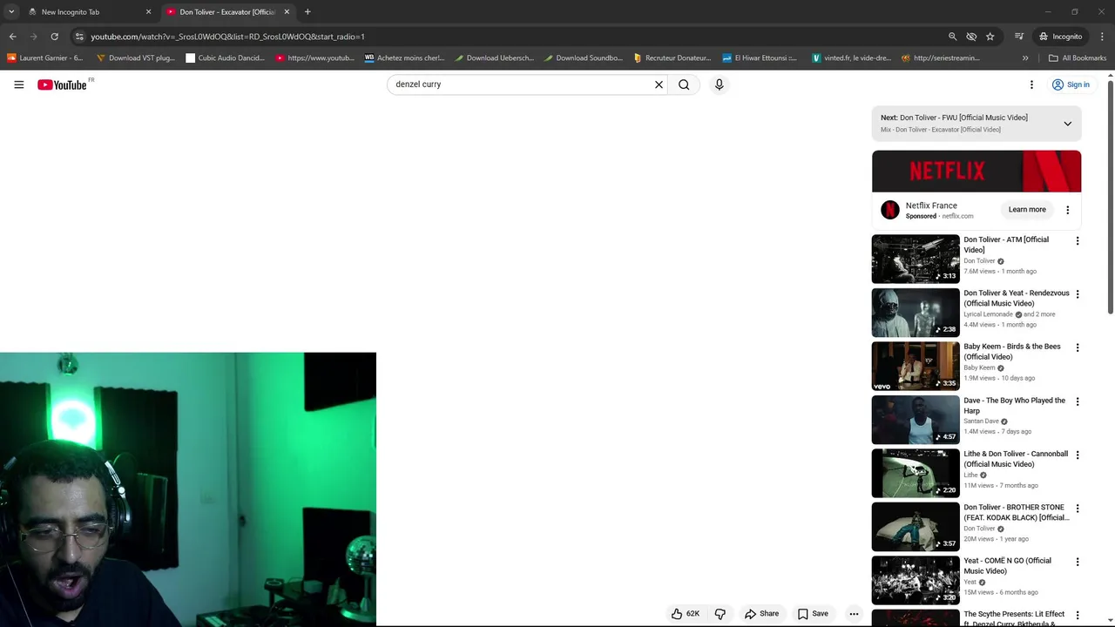Save video to a playlist
The height and width of the screenshot is (627, 1115).
pyautogui.click(x=813, y=614)
